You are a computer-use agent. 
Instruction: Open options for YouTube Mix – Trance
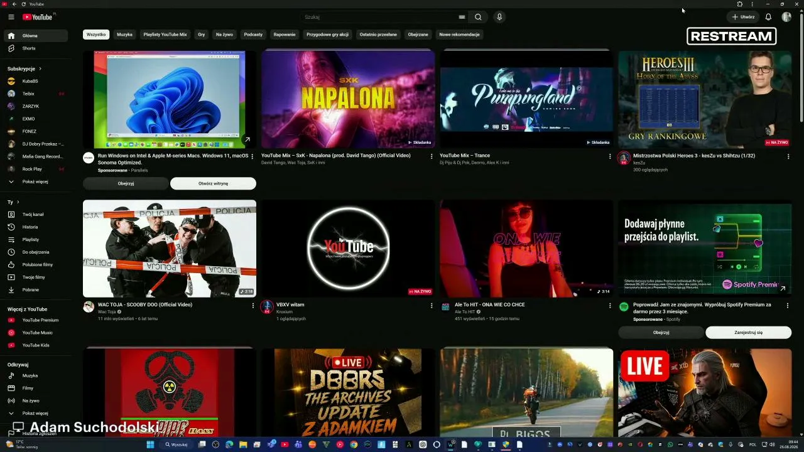[x=610, y=156]
